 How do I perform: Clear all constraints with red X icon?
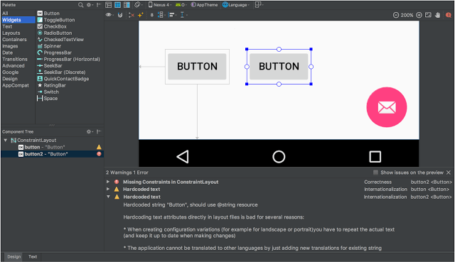click(132, 15)
